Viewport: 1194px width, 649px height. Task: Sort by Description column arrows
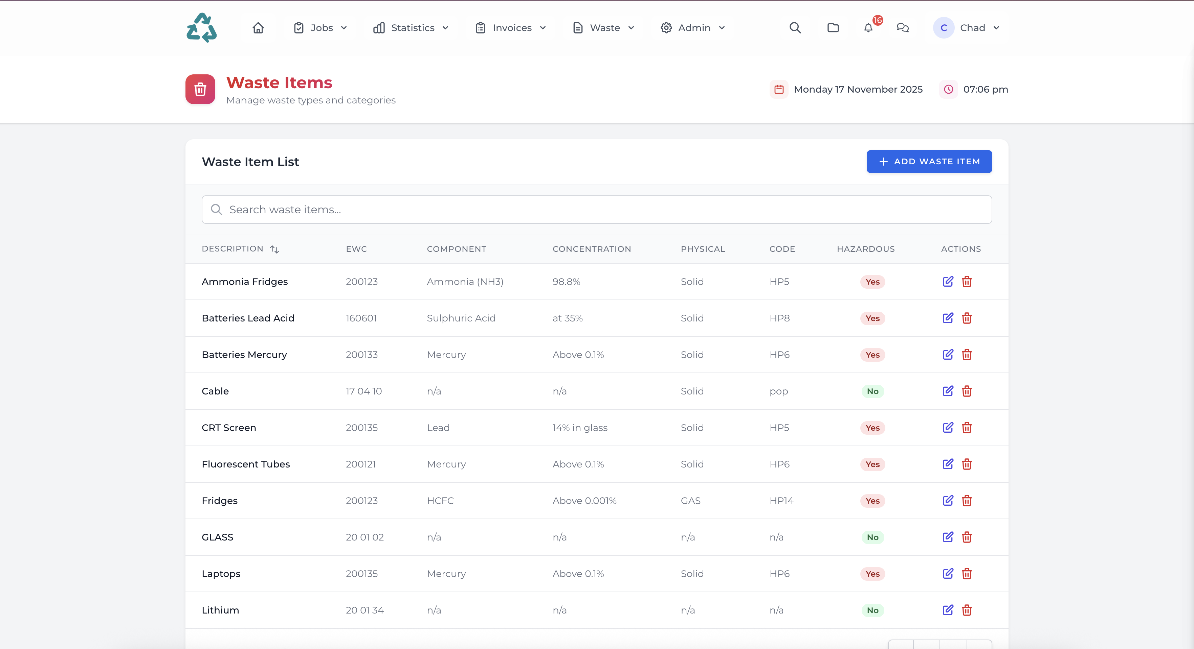(x=274, y=249)
